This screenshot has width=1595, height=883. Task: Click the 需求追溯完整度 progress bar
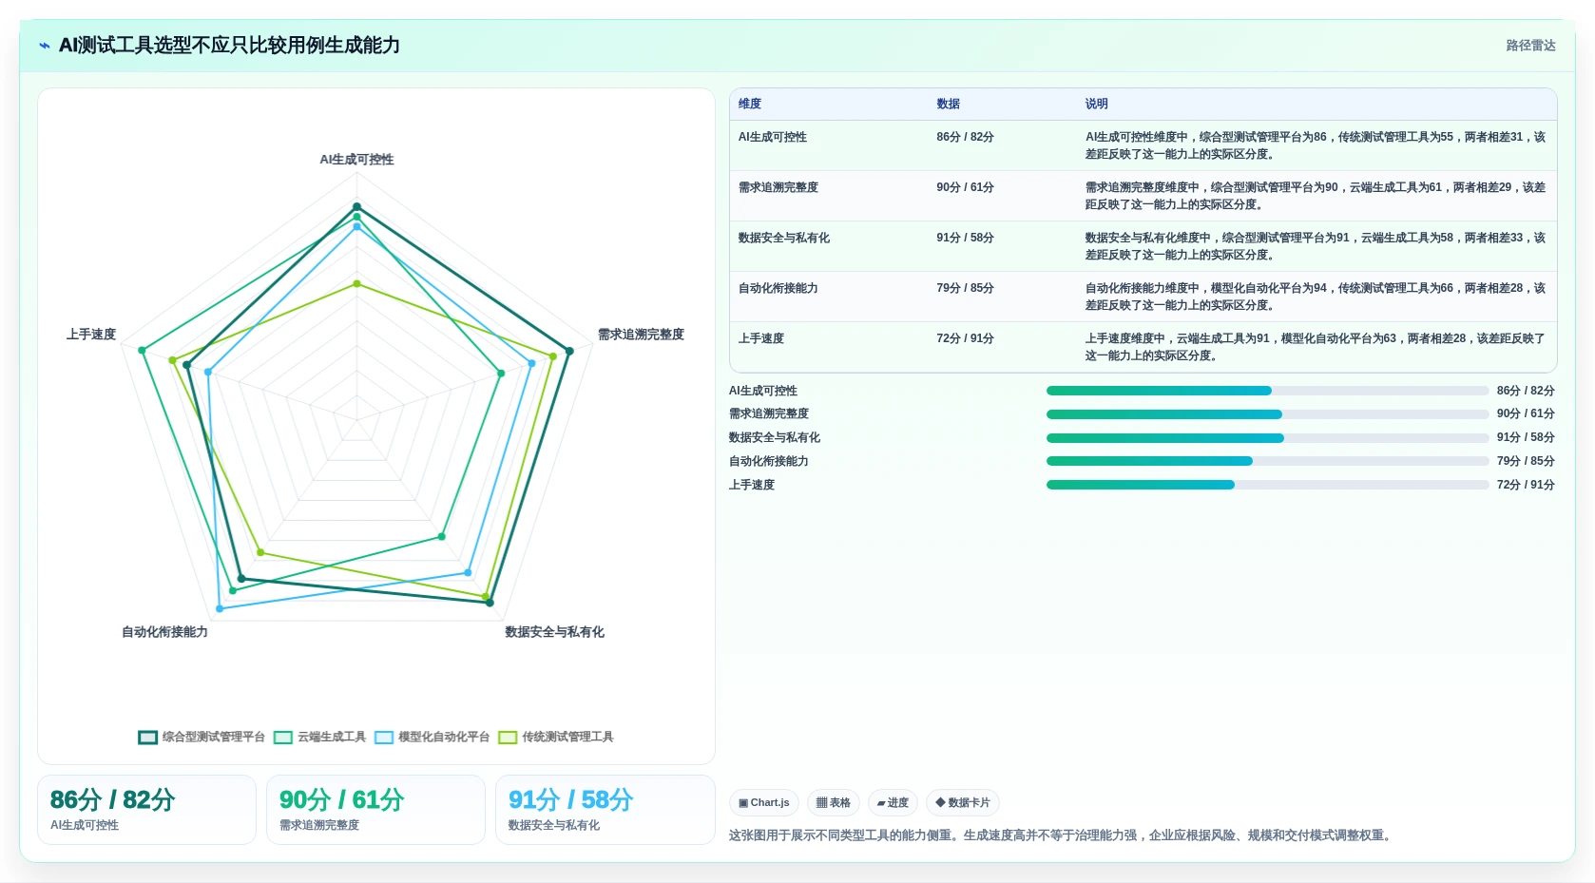1267,414
